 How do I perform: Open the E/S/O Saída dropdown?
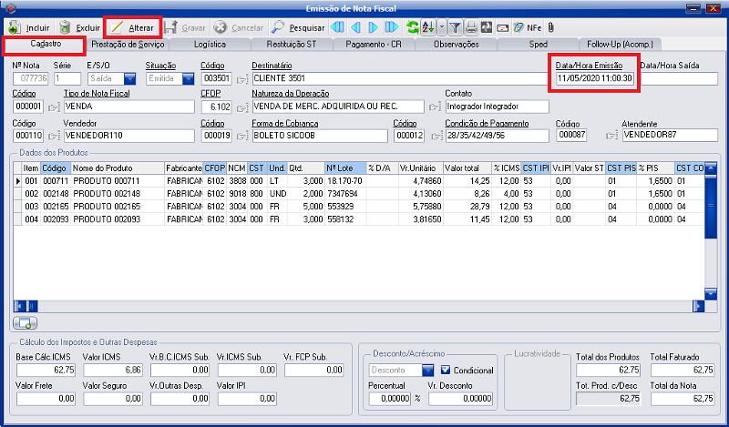point(131,79)
